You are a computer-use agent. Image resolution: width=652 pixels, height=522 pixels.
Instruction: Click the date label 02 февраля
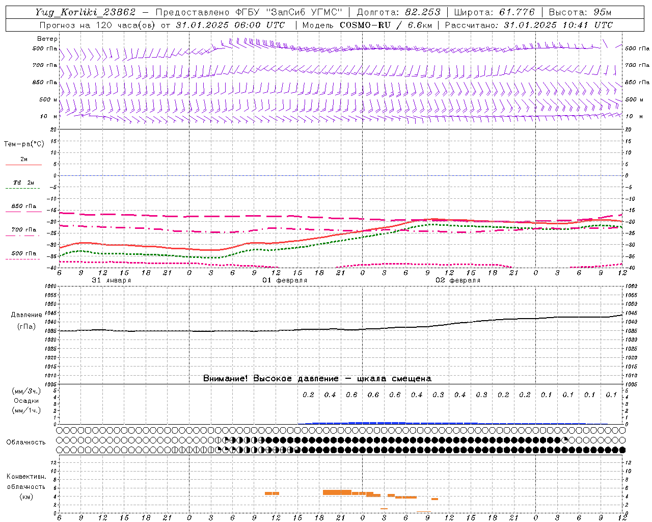coord(458,280)
